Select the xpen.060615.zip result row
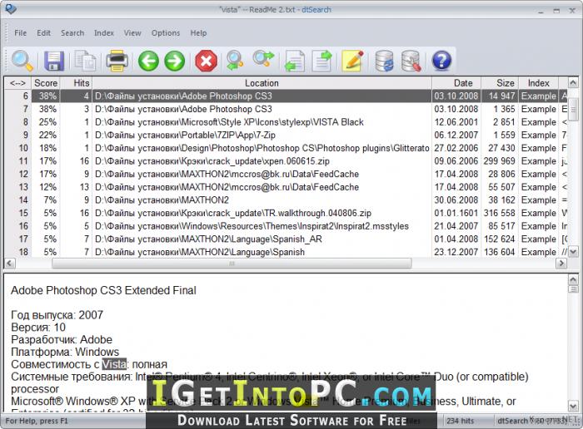Viewport: 583px width, 429px height. pos(287,161)
